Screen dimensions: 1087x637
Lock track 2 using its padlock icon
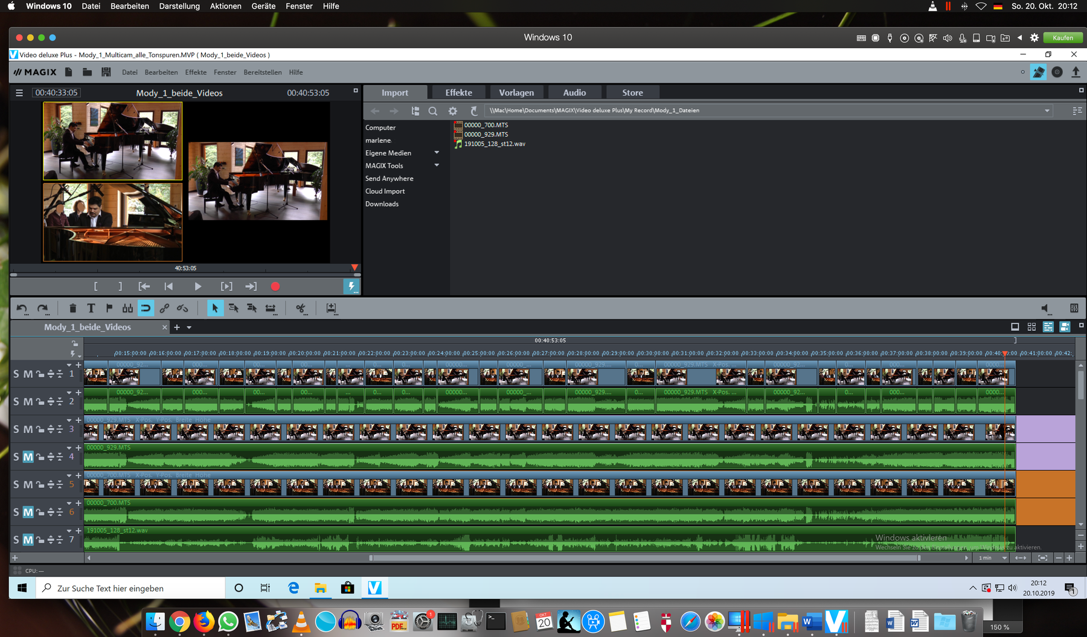[40, 402]
